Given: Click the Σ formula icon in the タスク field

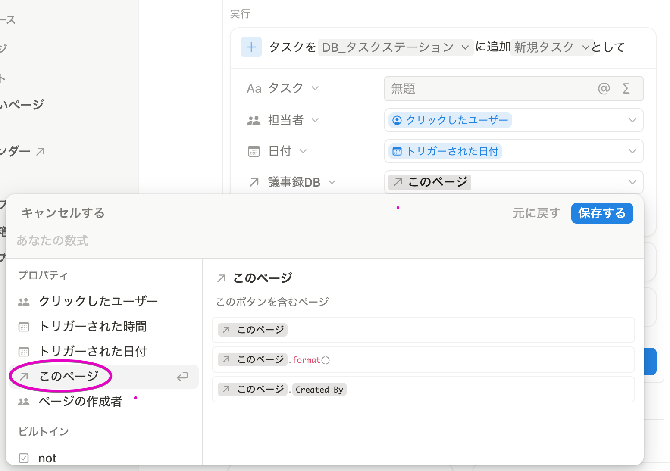Looking at the screenshot, I should 626,89.
